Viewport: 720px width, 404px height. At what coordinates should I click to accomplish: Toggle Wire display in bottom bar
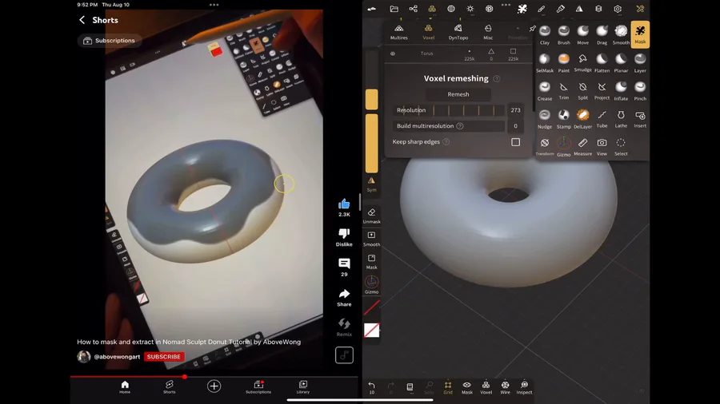505,387
